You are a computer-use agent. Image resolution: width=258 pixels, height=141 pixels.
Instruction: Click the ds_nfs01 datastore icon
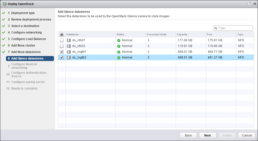[x=69, y=40]
